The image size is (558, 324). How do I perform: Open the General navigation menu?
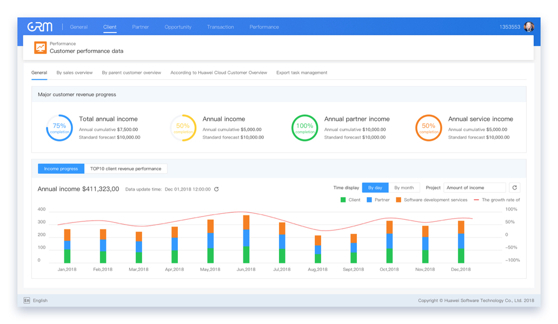pyautogui.click(x=78, y=26)
